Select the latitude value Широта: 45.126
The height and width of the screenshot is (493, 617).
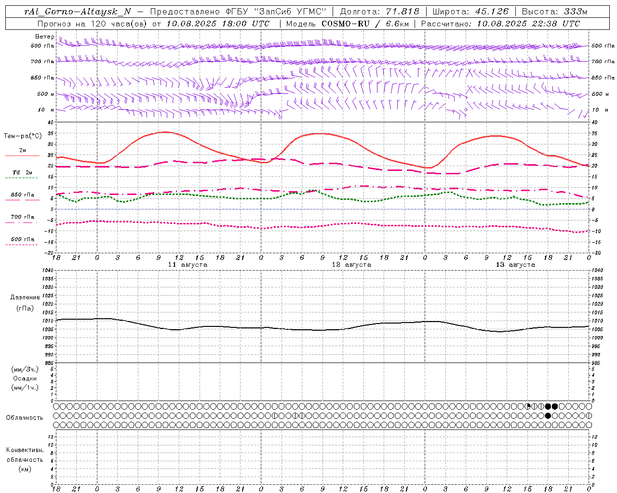470,12
